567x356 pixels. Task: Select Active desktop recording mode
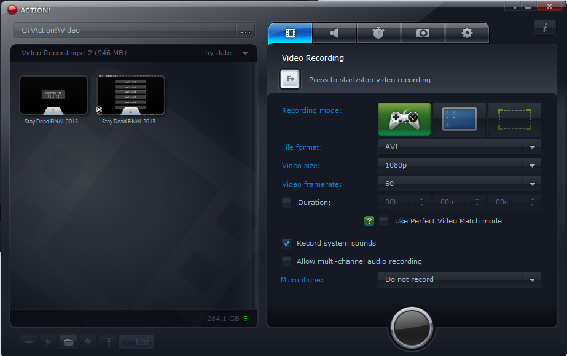pos(459,119)
